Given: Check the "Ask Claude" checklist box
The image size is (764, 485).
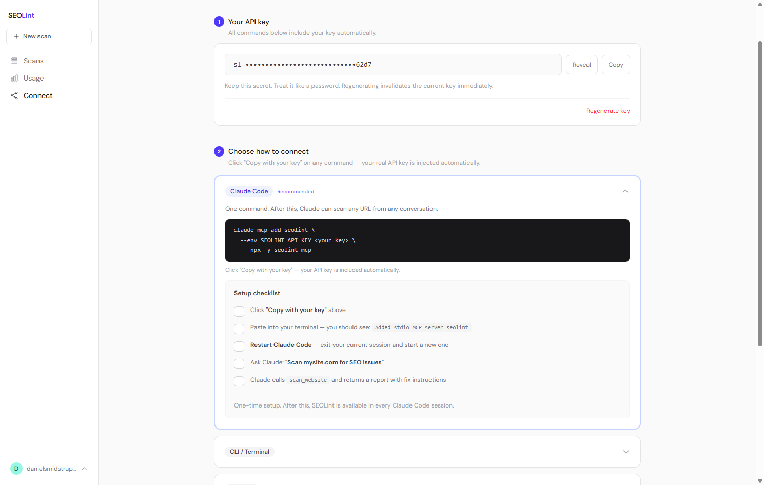Looking at the screenshot, I should point(239,364).
